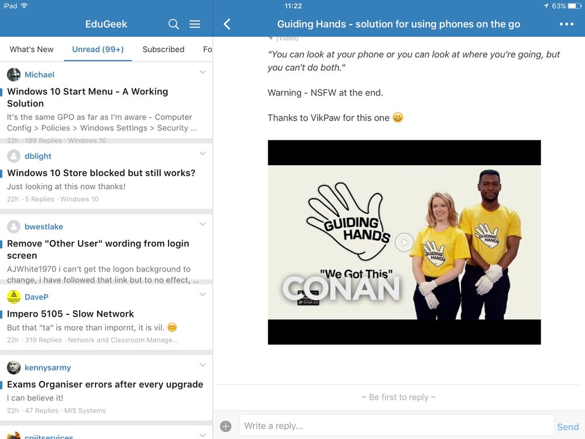Open dblight's default avatar

pyautogui.click(x=14, y=156)
